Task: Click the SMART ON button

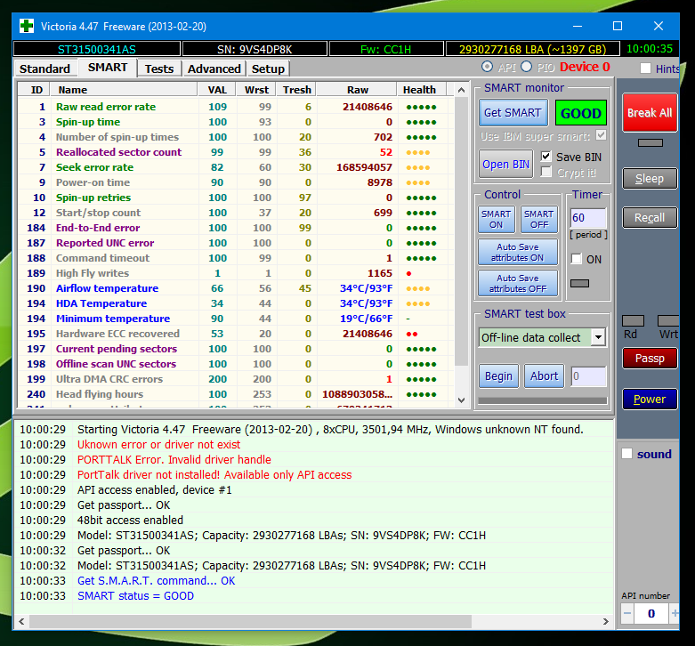Action: point(496,220)
